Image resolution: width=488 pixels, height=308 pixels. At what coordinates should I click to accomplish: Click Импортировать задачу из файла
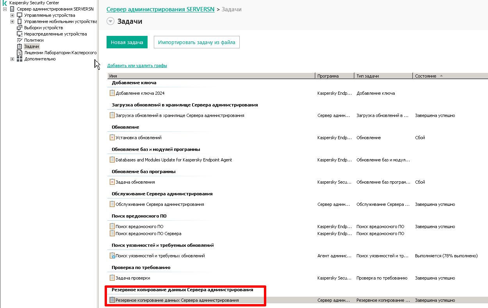tap(196, 42)
